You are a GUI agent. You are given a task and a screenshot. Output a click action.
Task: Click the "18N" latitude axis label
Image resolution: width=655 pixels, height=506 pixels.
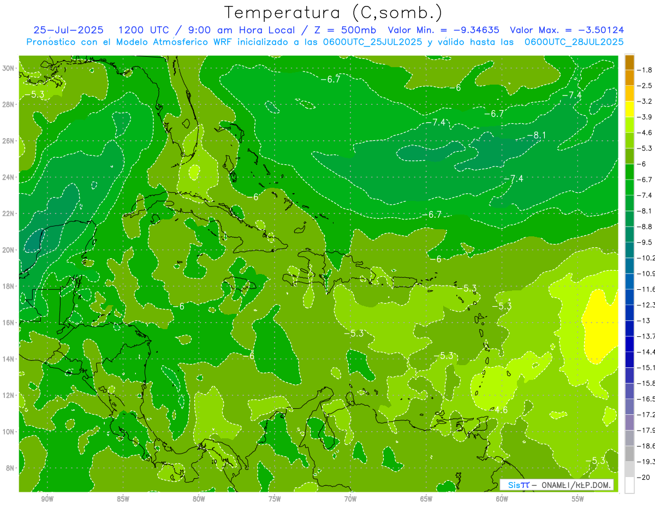pyautogui.click(x=9, y=286)
